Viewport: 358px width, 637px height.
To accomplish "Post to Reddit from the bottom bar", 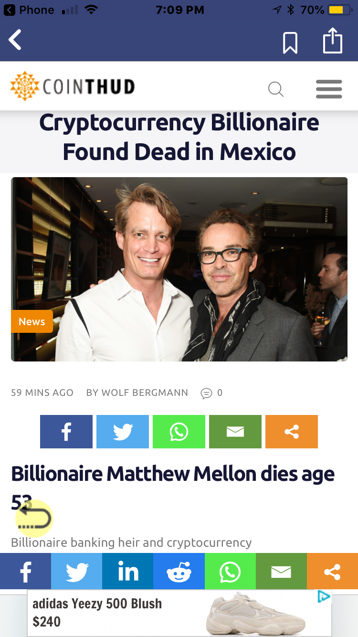I will (179, 571).
